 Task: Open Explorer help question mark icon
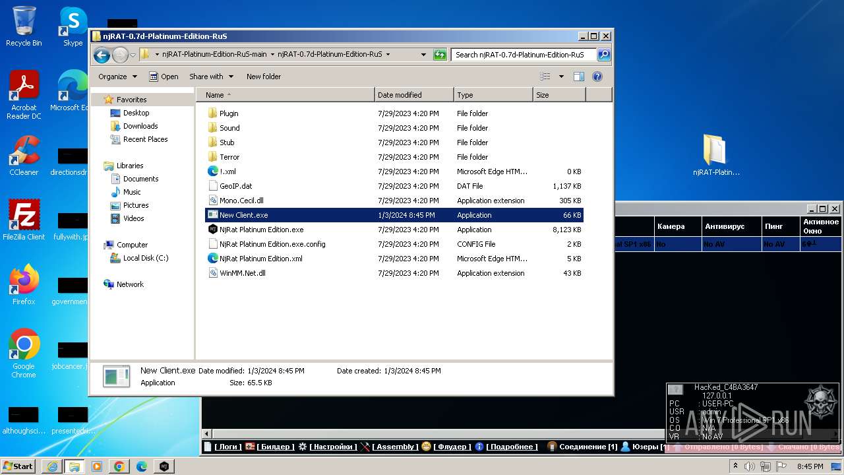click(597, 77)
